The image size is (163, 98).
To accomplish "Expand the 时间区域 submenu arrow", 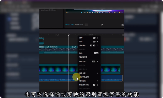I will [97, 81].
